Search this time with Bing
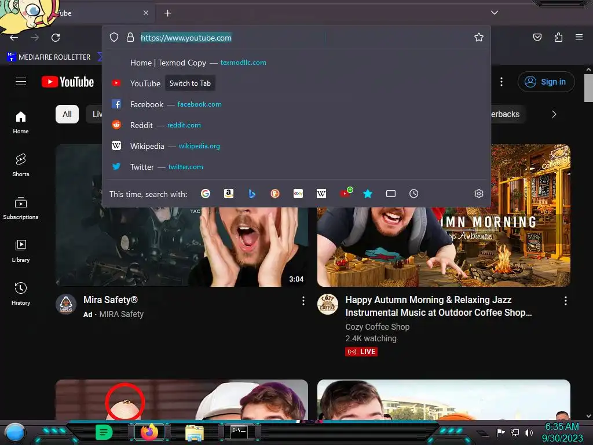Viewport: 593px width, 445px height. [x=252, y=194]
